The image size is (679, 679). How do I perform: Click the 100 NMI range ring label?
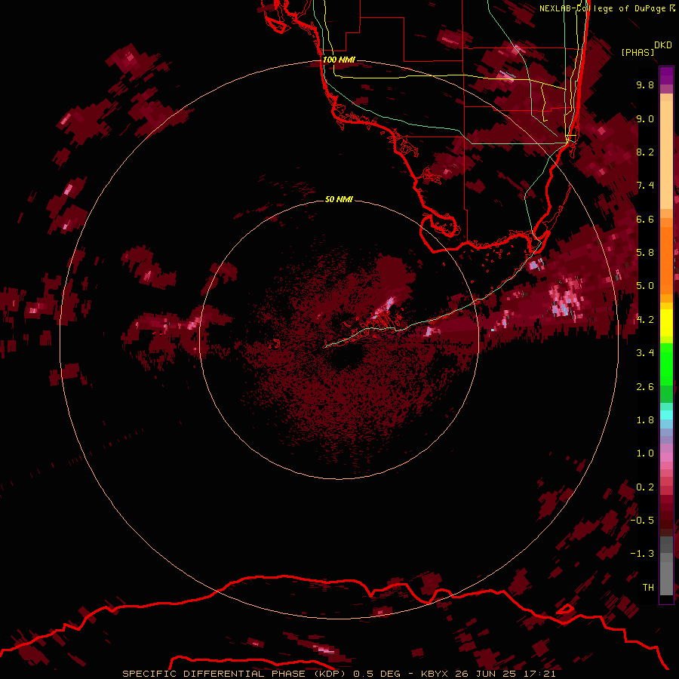pos(339,60)
